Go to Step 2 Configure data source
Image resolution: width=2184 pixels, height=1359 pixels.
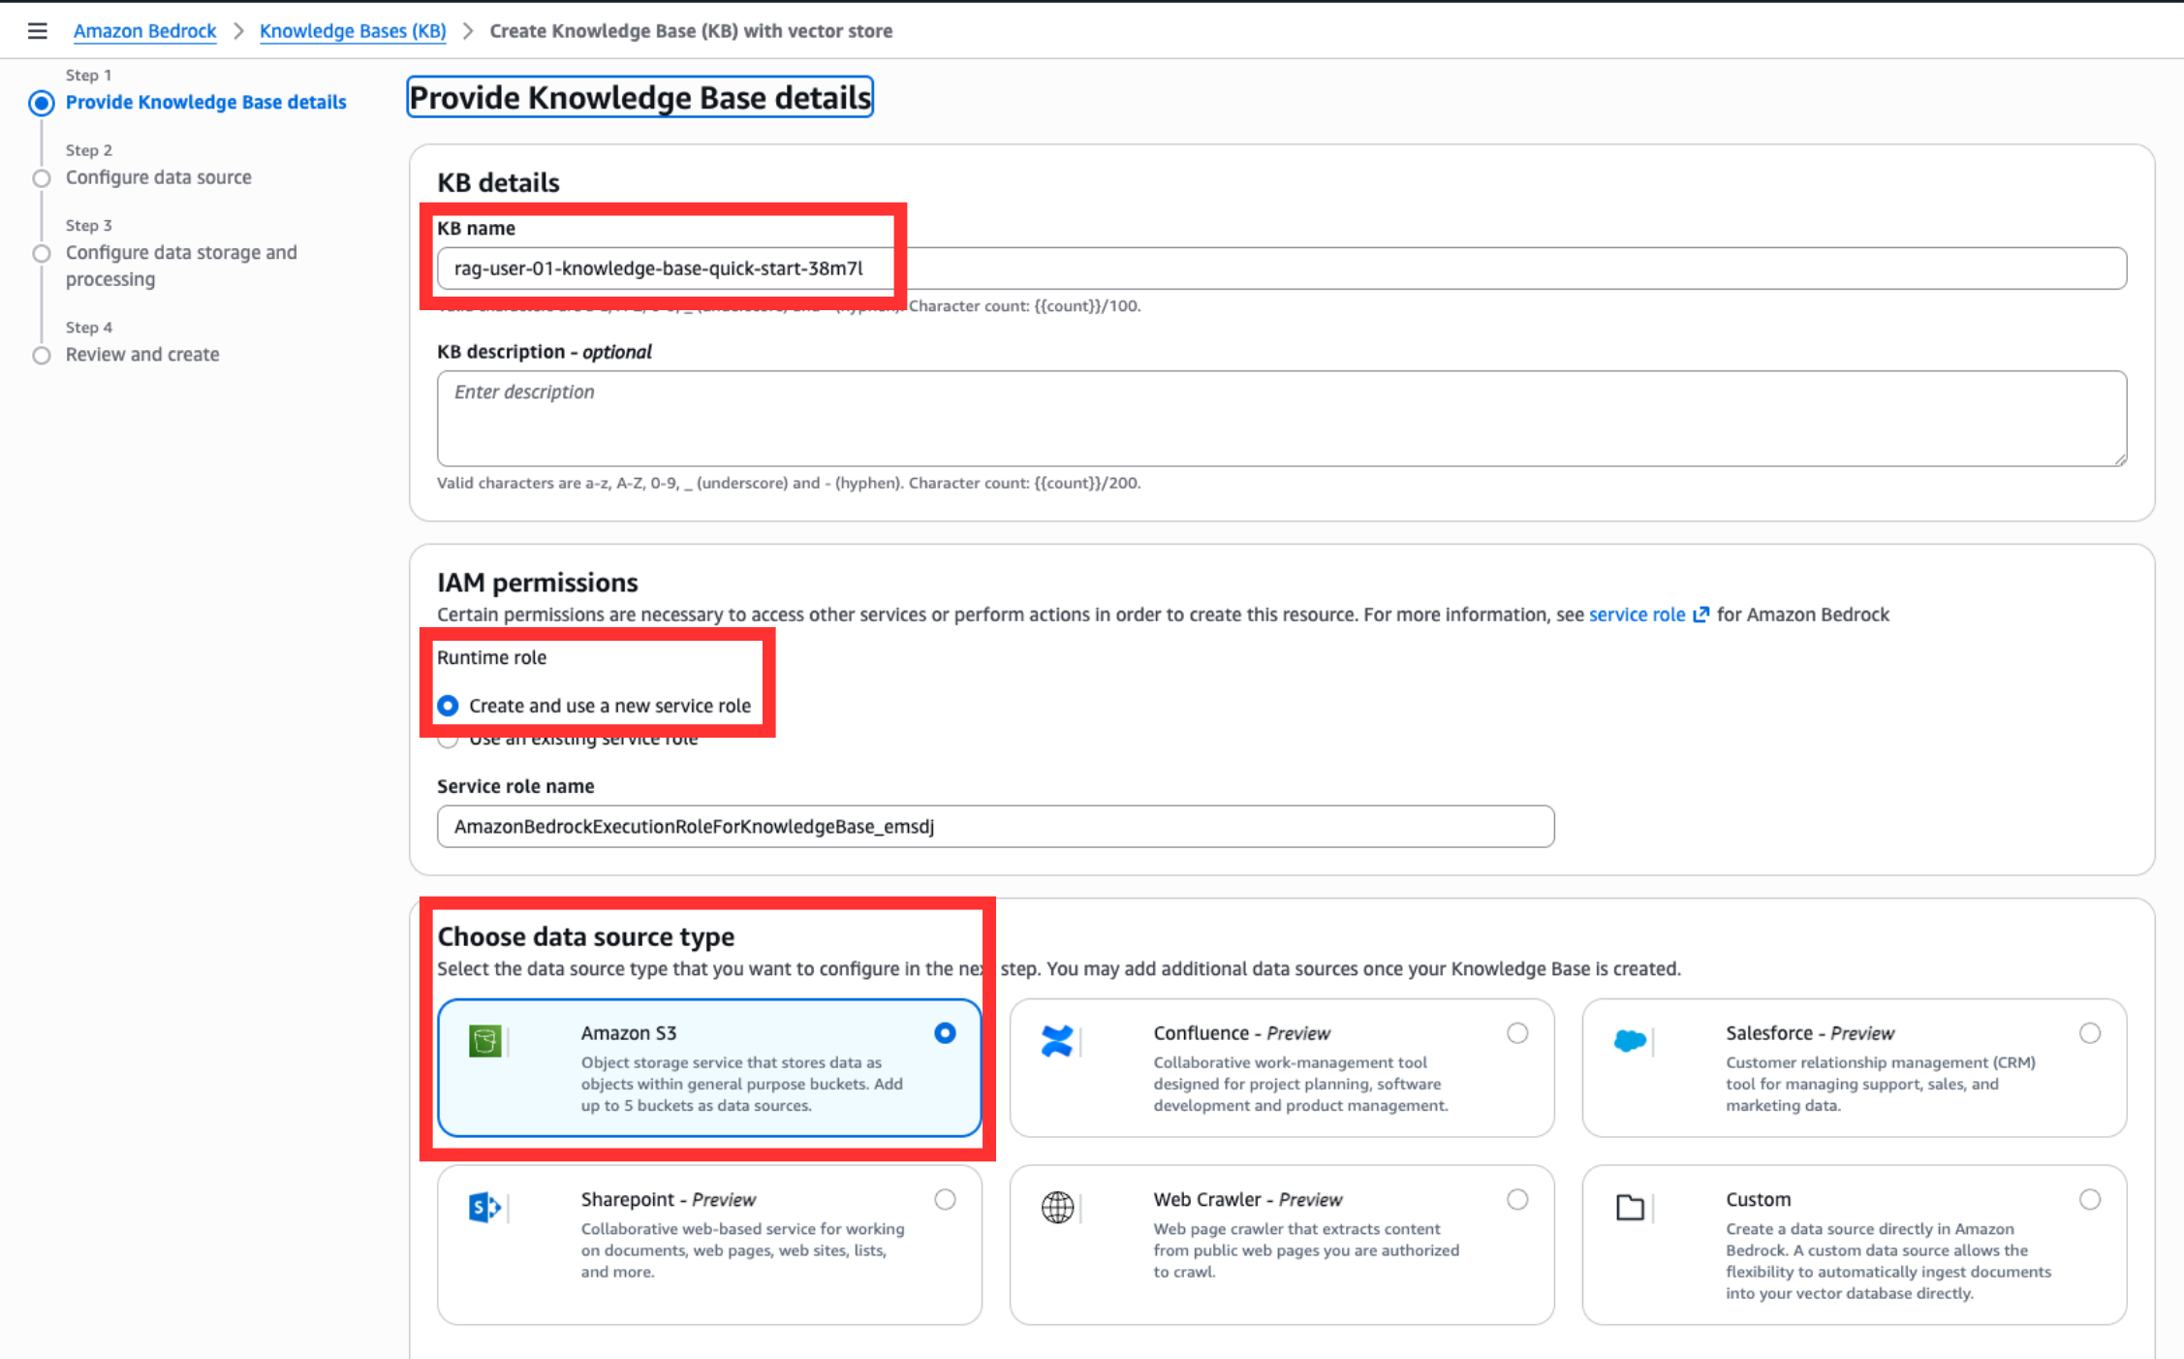pos(158,177)
